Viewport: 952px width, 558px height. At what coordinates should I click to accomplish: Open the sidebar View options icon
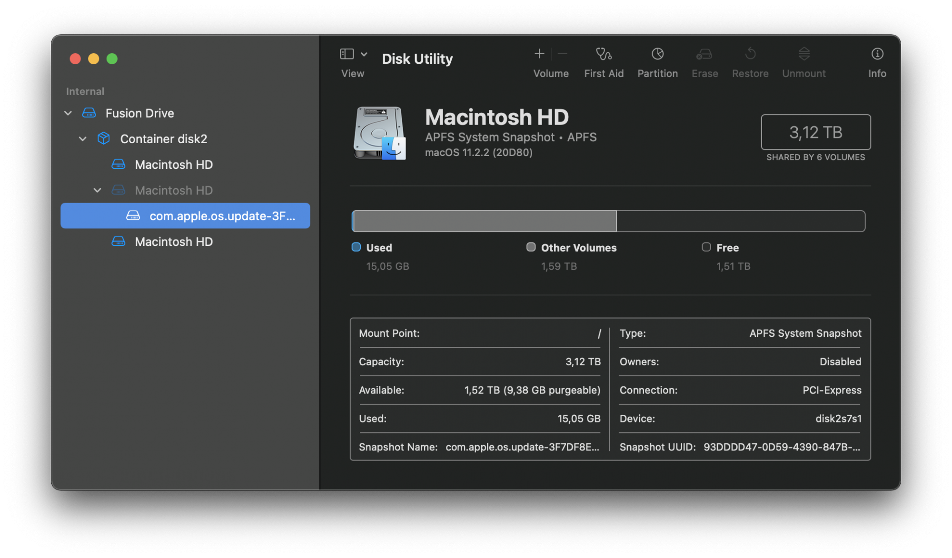[347, 54]
